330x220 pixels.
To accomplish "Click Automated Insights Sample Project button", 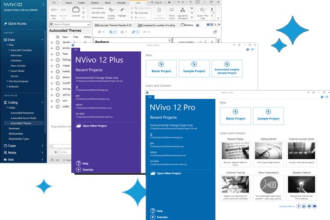I will pos(227,68).
